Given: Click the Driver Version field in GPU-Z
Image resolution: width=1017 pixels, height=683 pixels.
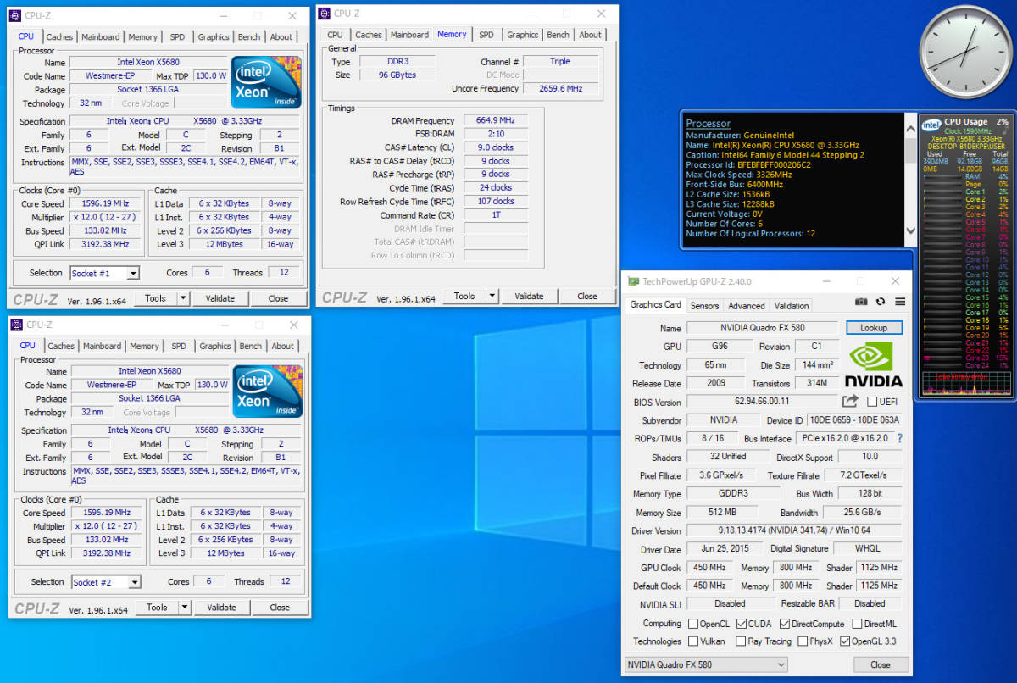Looking at the screenshot, I should click(794, 530).
